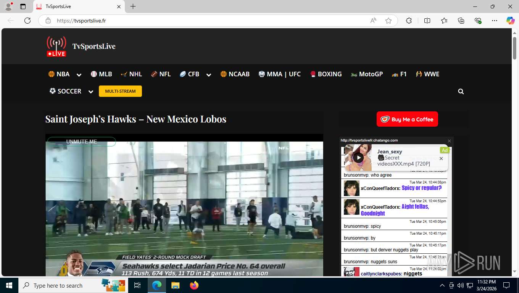The image size is (519, 293).
Task: Refresh the page in browser toolbar
Action: pos(27,21)
